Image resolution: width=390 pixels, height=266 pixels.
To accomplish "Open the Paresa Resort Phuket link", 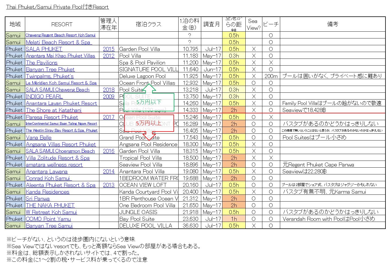I will click(52, 117).
